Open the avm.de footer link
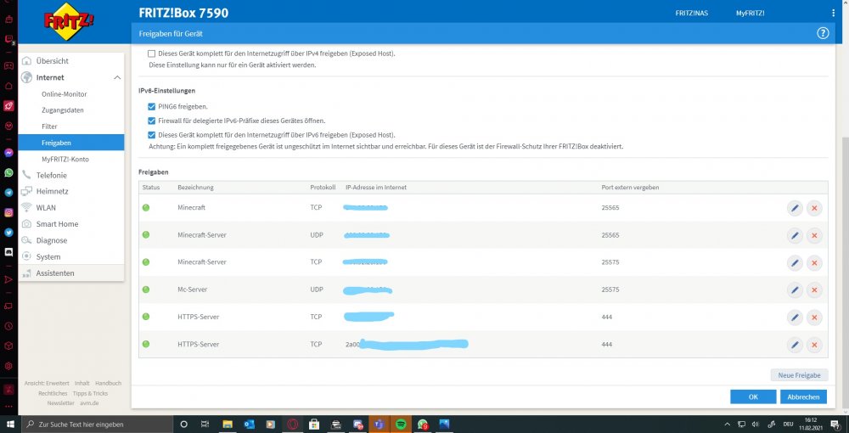Screen dimensions: 849x433 click(x=89, y=403)
